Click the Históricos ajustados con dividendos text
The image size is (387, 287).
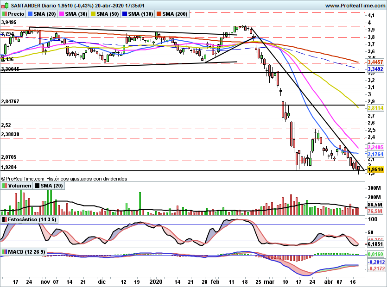click(x=87, y=179)
